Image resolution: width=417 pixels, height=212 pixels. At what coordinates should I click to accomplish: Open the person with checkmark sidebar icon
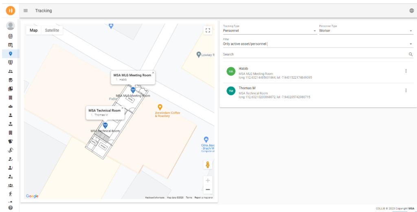tap(10, 159)
